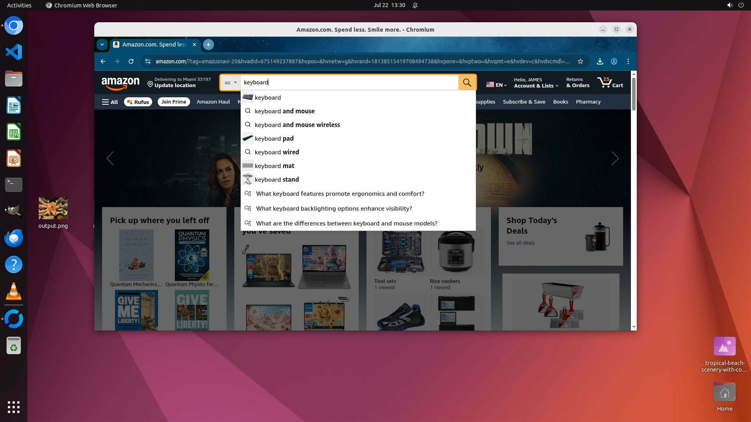Screen dimensions: 751x422
Task: Expand the EN language selector
Action: tap(496, 85)
